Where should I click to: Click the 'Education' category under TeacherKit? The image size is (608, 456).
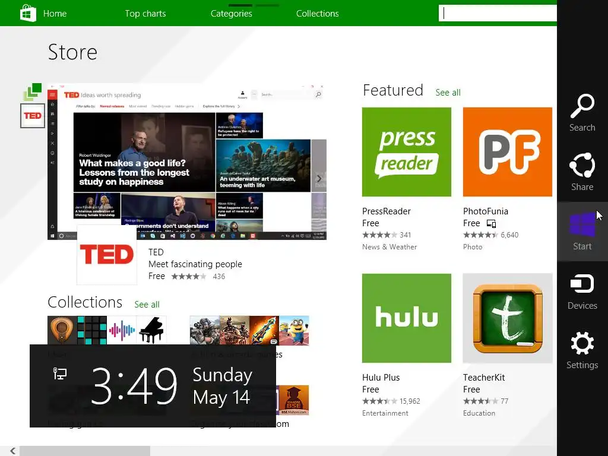(479, 413)
